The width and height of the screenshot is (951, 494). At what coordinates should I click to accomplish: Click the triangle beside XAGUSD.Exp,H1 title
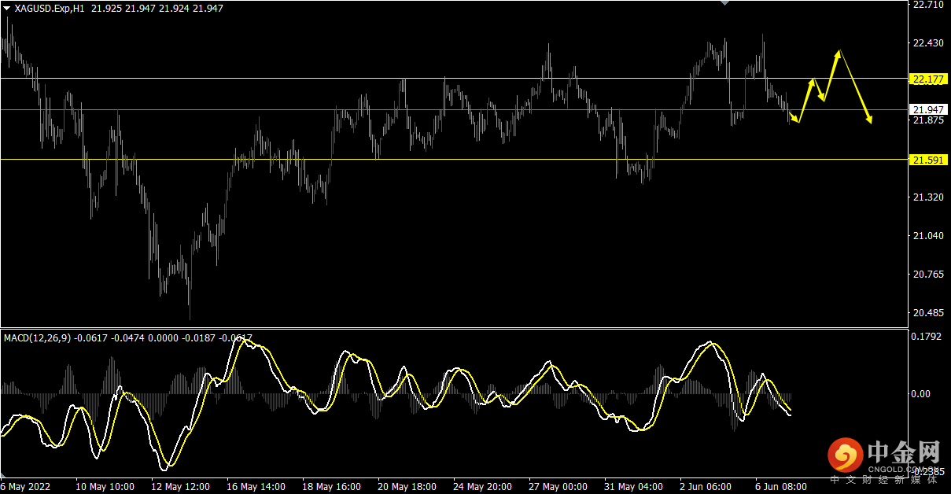7,9
